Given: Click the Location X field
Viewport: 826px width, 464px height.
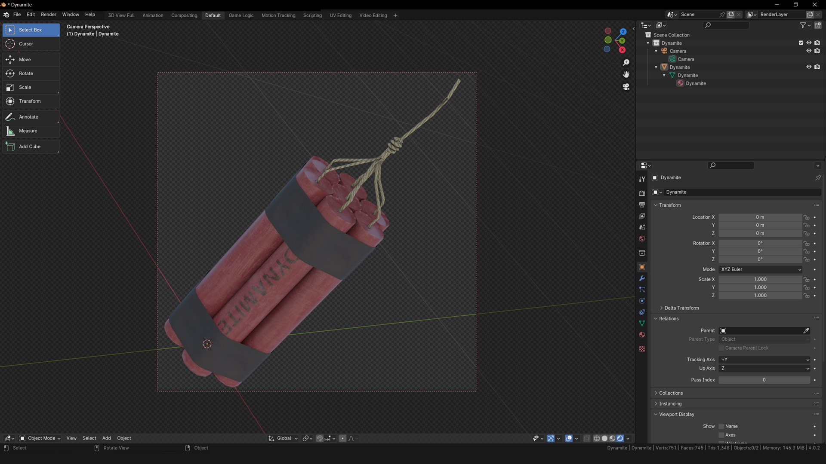Looking at the screenshot, I should pos(760,217).
